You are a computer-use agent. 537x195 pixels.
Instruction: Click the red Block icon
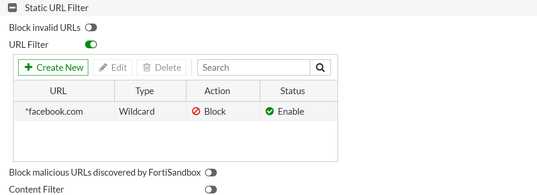pos(196,111)
